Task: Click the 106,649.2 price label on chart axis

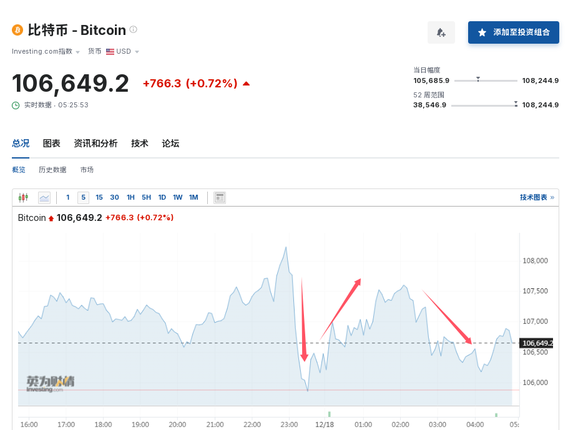Action: tap(537, 343)
